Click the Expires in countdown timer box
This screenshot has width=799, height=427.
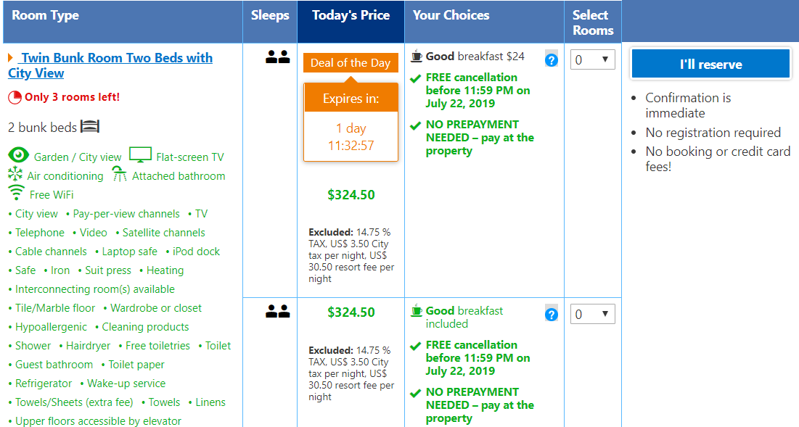coord(351,122)
